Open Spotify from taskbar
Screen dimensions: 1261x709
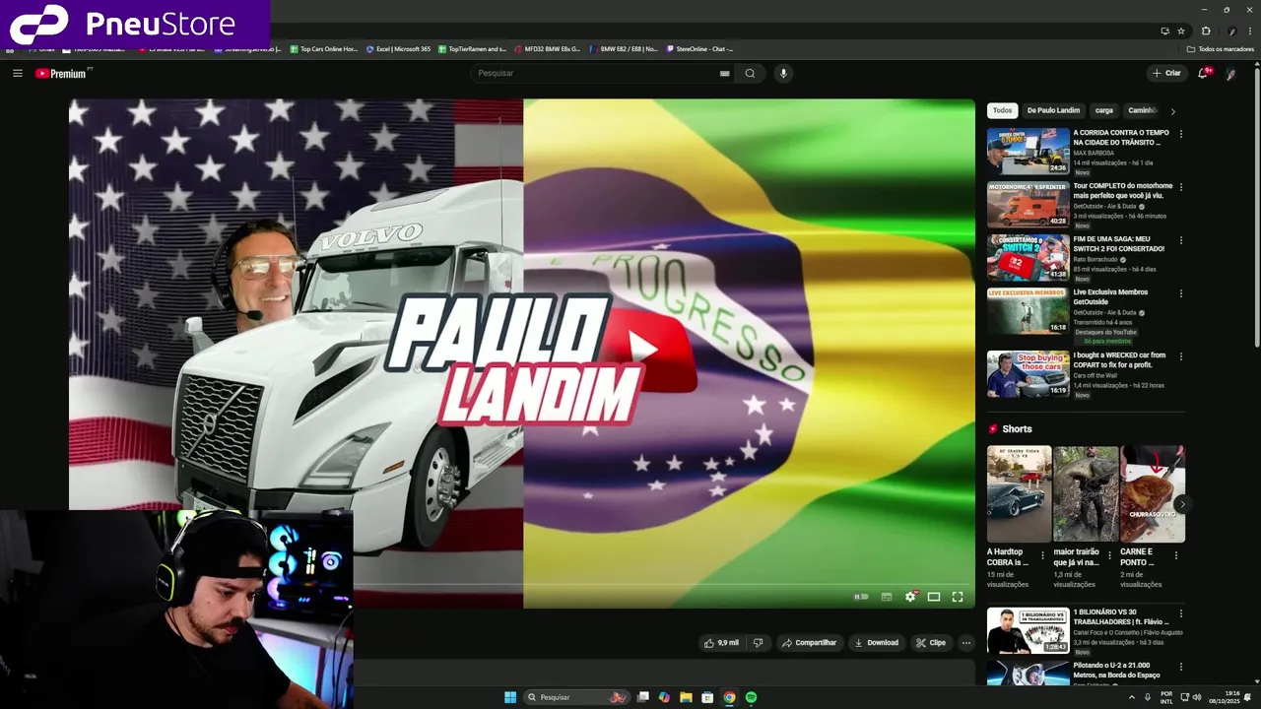click(x=751, y=697)
